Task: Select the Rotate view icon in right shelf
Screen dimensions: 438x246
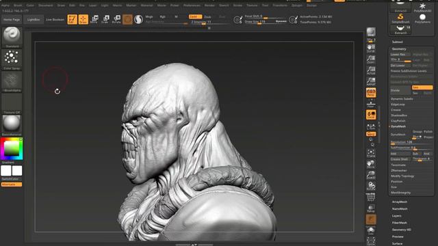Action: pos(371,186)
